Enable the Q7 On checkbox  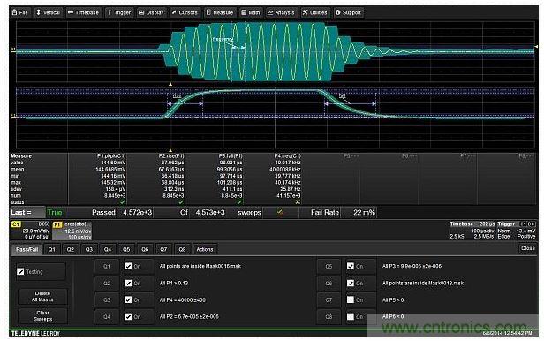point(351,299)
